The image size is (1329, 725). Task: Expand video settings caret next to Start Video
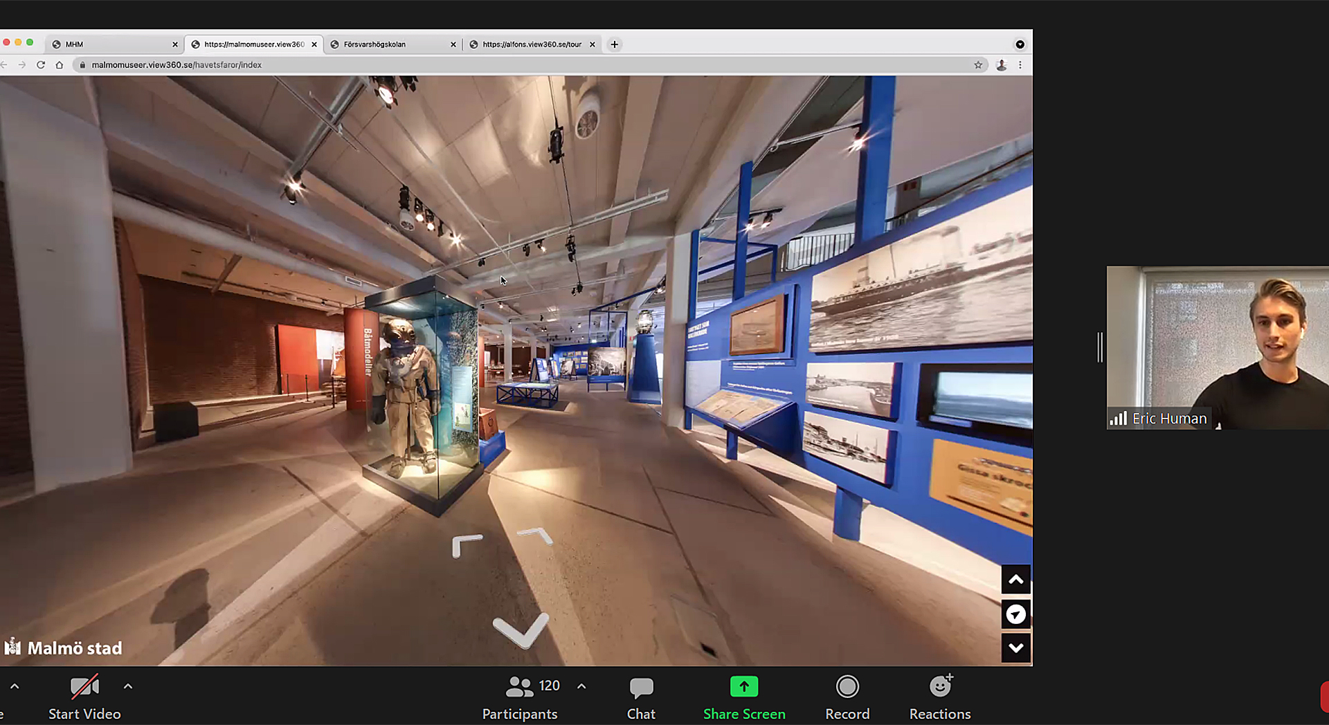[x=128, y=686]
